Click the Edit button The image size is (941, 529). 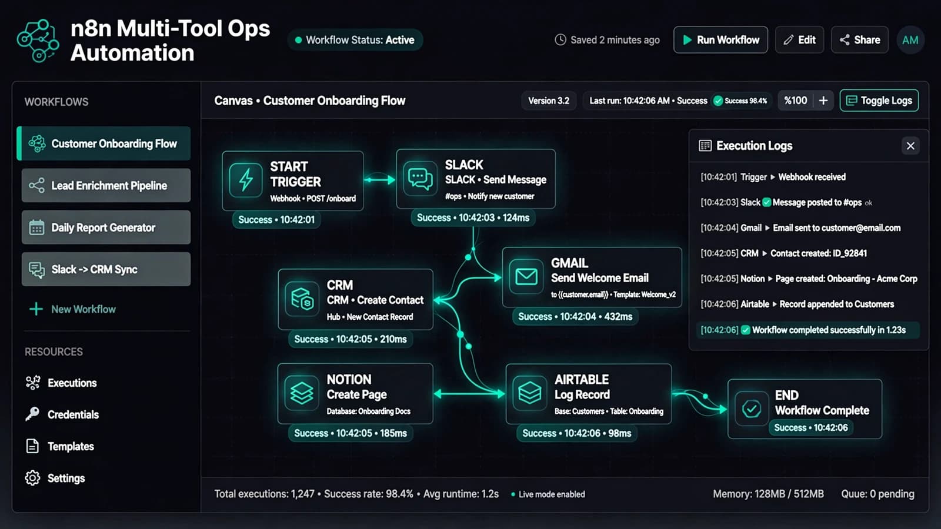tap(799, 40)
